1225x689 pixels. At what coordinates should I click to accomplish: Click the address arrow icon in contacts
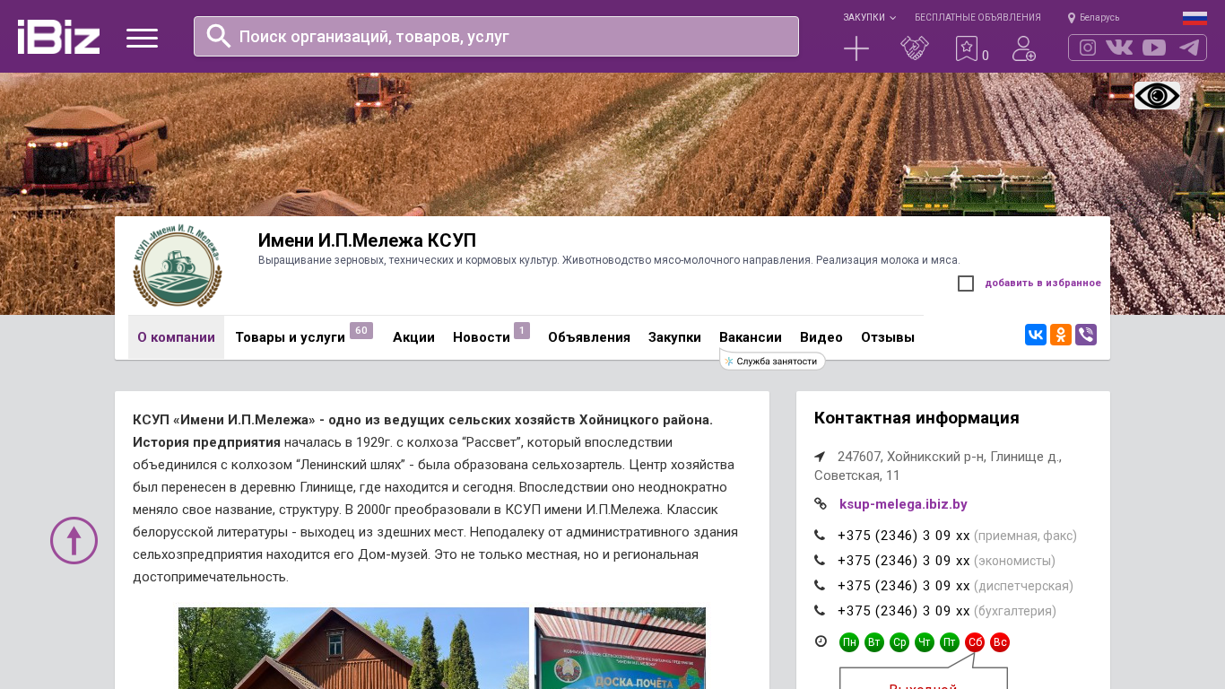click(x=820, y=457)
